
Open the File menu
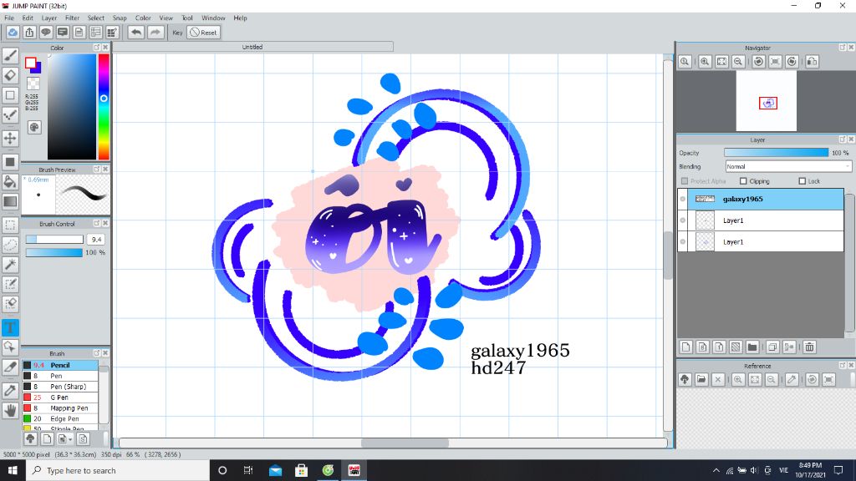9,18
